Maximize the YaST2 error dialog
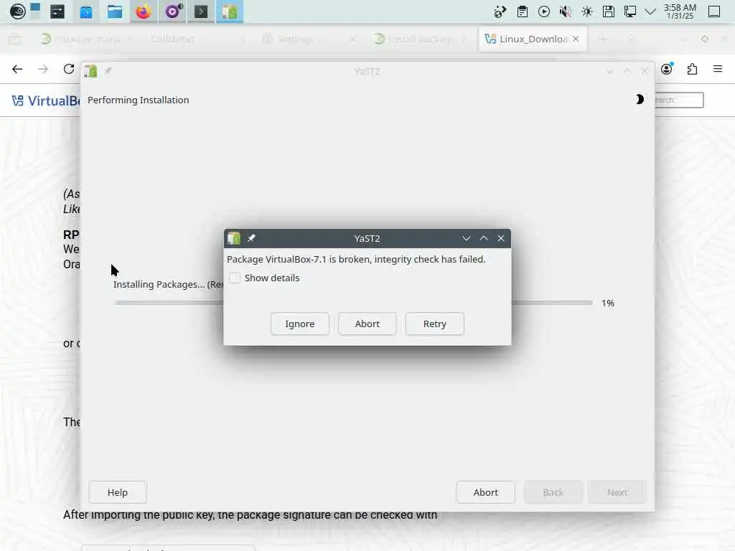This screenshot has width=735, height=551. 484,238
